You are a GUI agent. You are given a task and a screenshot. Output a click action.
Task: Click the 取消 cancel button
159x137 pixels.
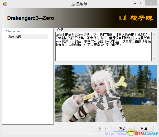144,129
